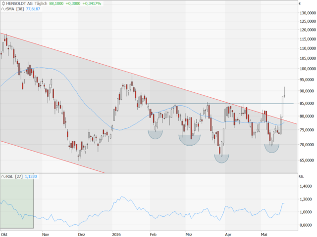The width and height of the screenshot is (317, 237).
Task: Click the 120,0000 price axis label
Action: 308,30
